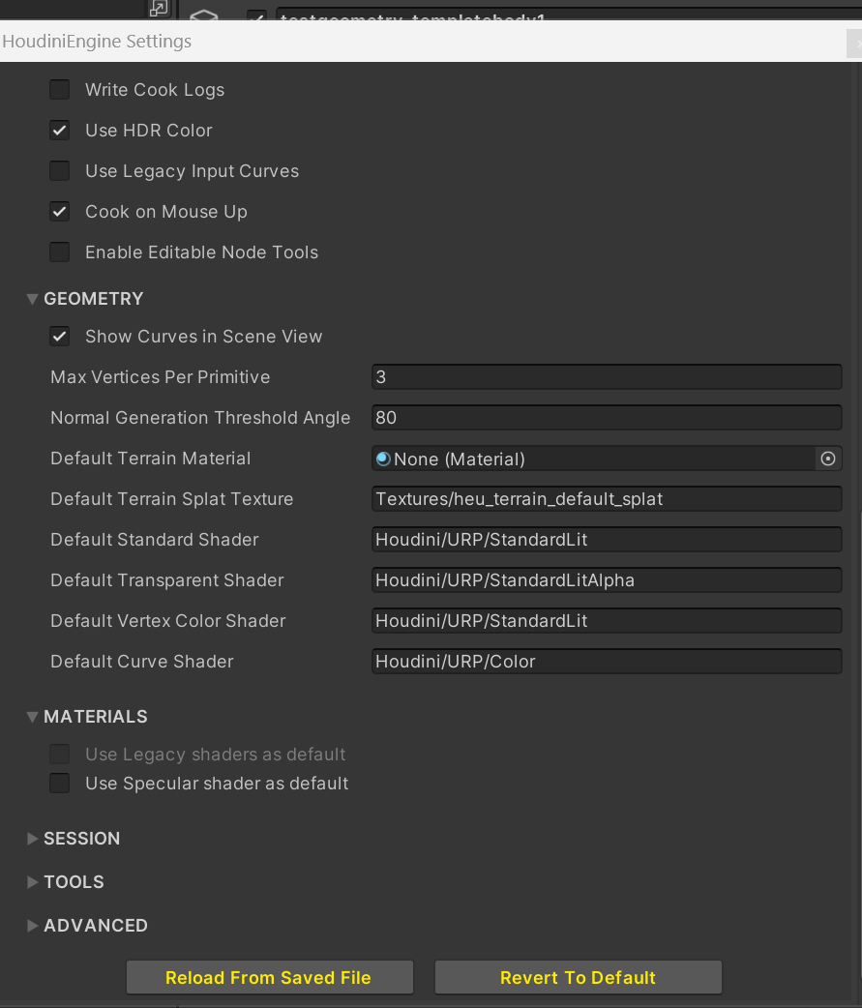
Task: Click the Reload From Saved File button
Action: pyautogui.click(x=269, y=977)
